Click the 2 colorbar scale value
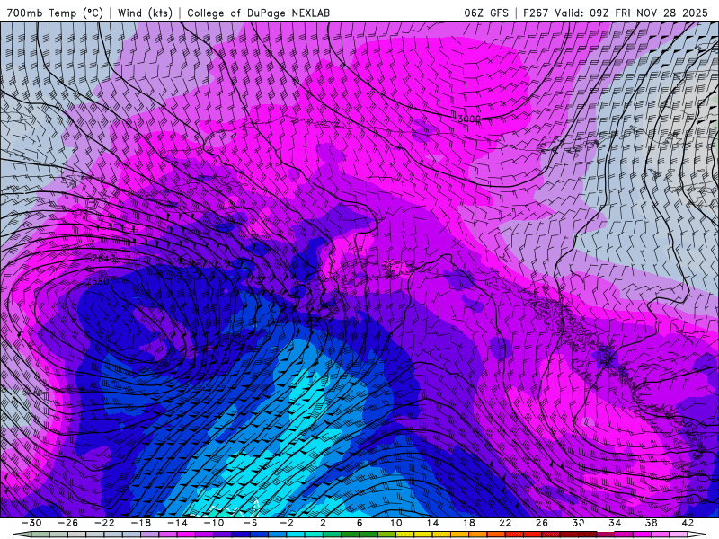719x539 pixels. pos(323,523)
